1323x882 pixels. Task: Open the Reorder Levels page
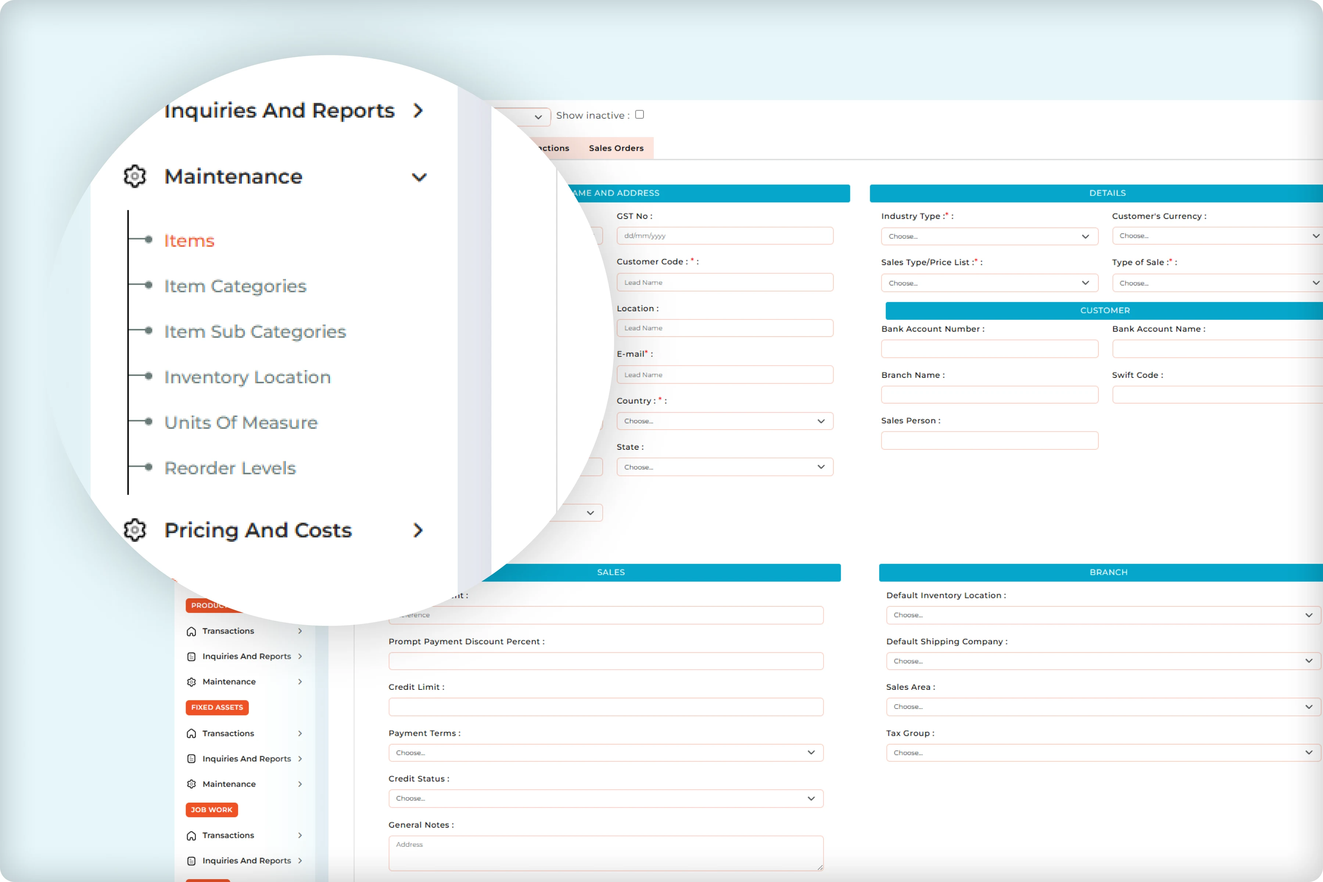coord(229,467)
